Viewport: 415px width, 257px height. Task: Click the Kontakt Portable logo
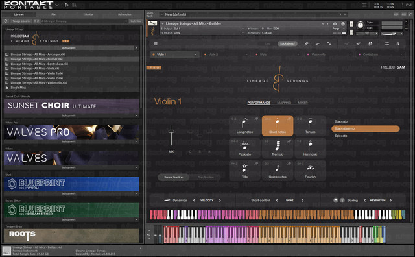(x=29, y=5)
